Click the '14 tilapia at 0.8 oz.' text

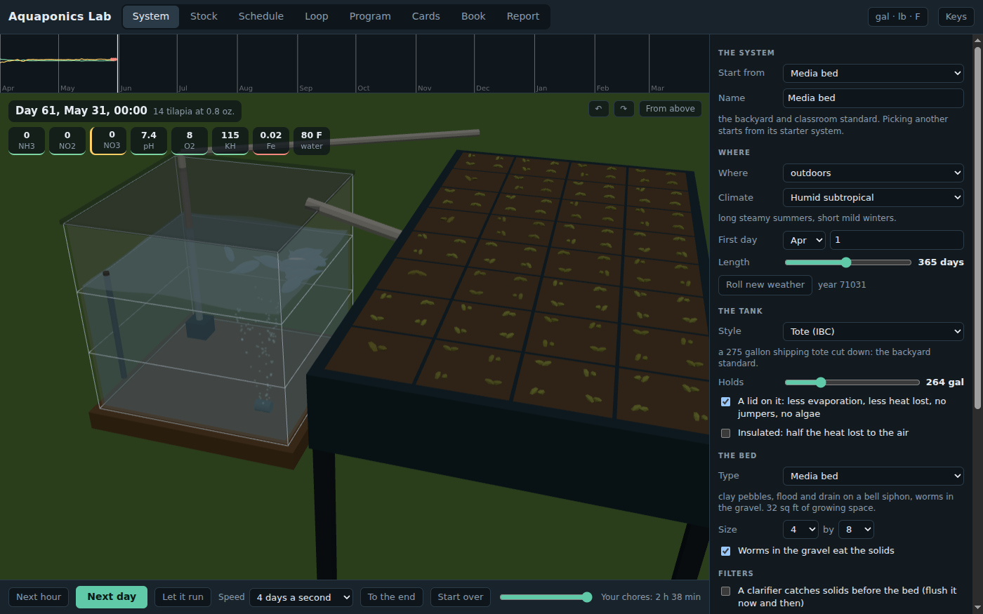[194, 112]
